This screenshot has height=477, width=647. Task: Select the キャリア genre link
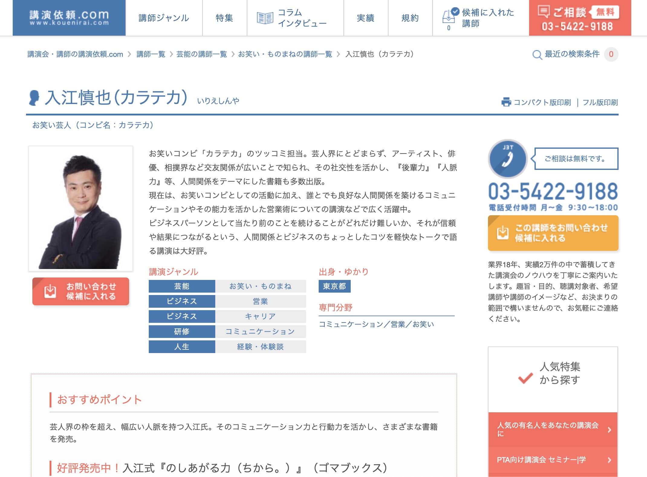point(260,316)
